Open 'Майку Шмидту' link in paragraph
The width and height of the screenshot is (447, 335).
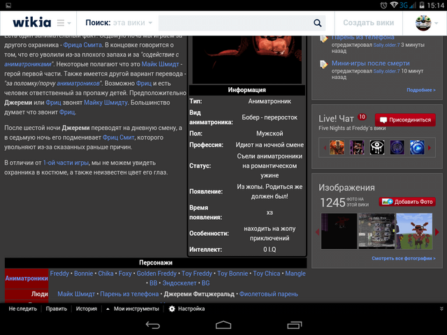coord(105,103)
